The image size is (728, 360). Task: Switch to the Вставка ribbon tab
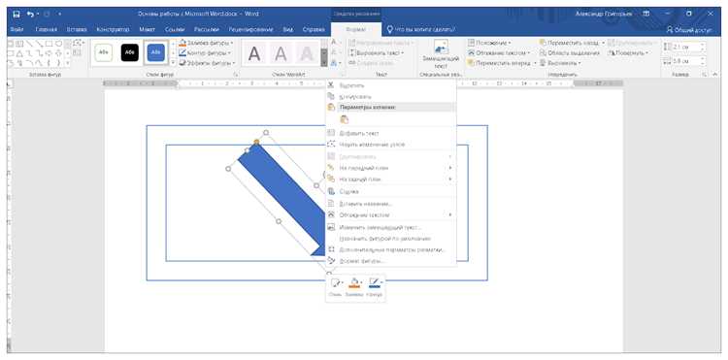[77, 30]
